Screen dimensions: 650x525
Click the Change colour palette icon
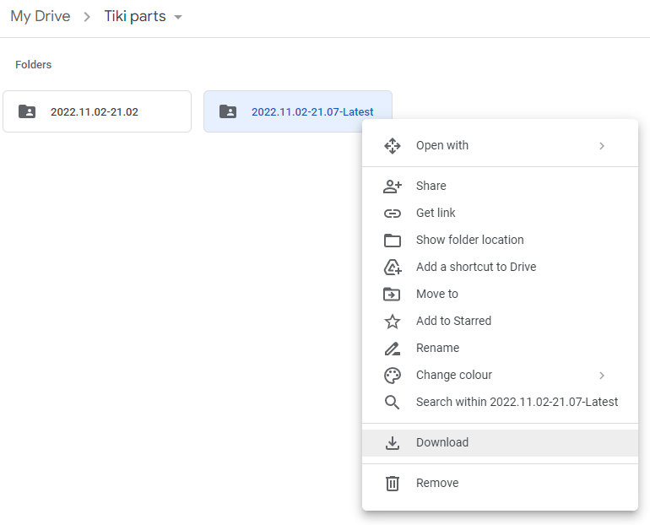pyautogui.click(x=393, y=376)
